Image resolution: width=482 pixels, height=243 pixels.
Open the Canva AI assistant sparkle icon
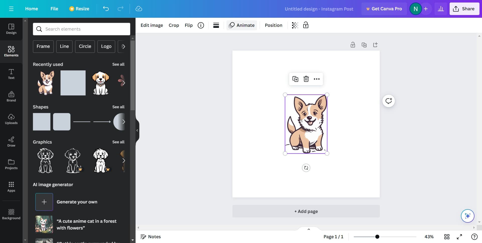(x=467, y=216)
